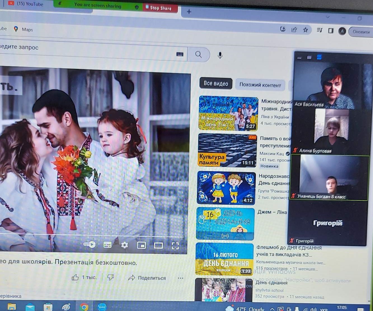Switch to theater mode view
373x311 pixels.
click(x=158, y=246)
